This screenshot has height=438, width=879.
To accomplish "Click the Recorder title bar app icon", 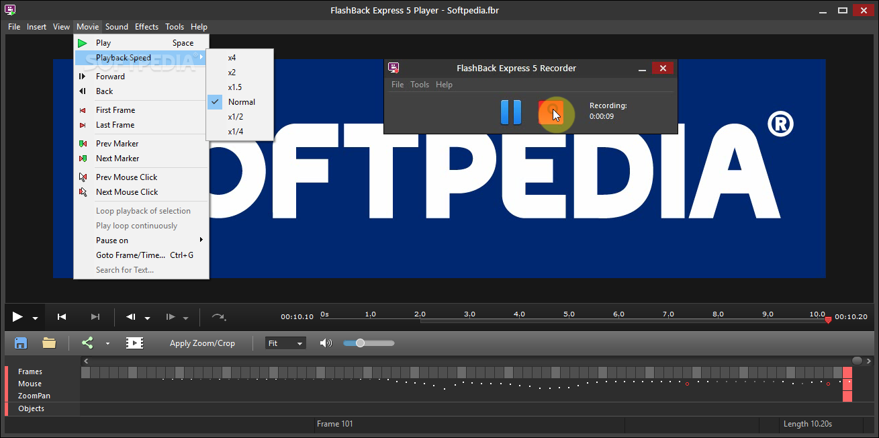I will pyautogui.click(x=394, y=68).
